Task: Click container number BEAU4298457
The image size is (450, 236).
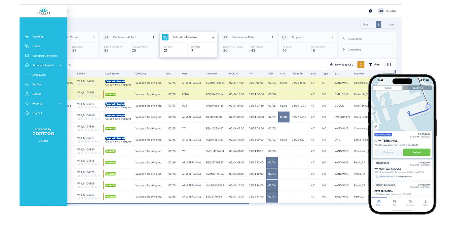Action: coord(215,128)
